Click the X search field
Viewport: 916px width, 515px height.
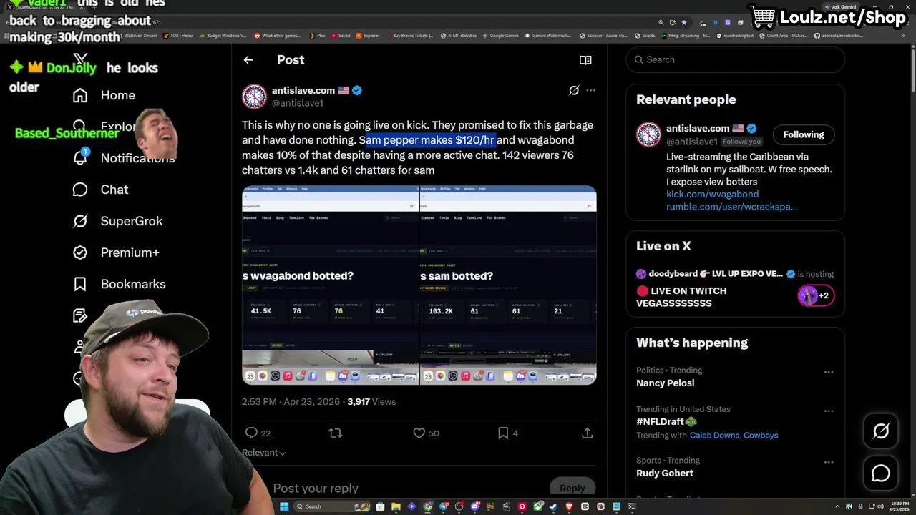[736, 59]
